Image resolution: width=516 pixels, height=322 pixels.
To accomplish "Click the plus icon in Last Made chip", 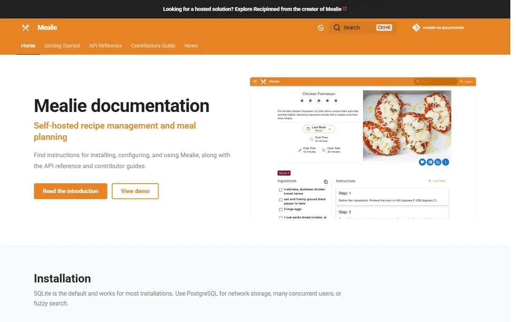I will click(x=330, y=129).
